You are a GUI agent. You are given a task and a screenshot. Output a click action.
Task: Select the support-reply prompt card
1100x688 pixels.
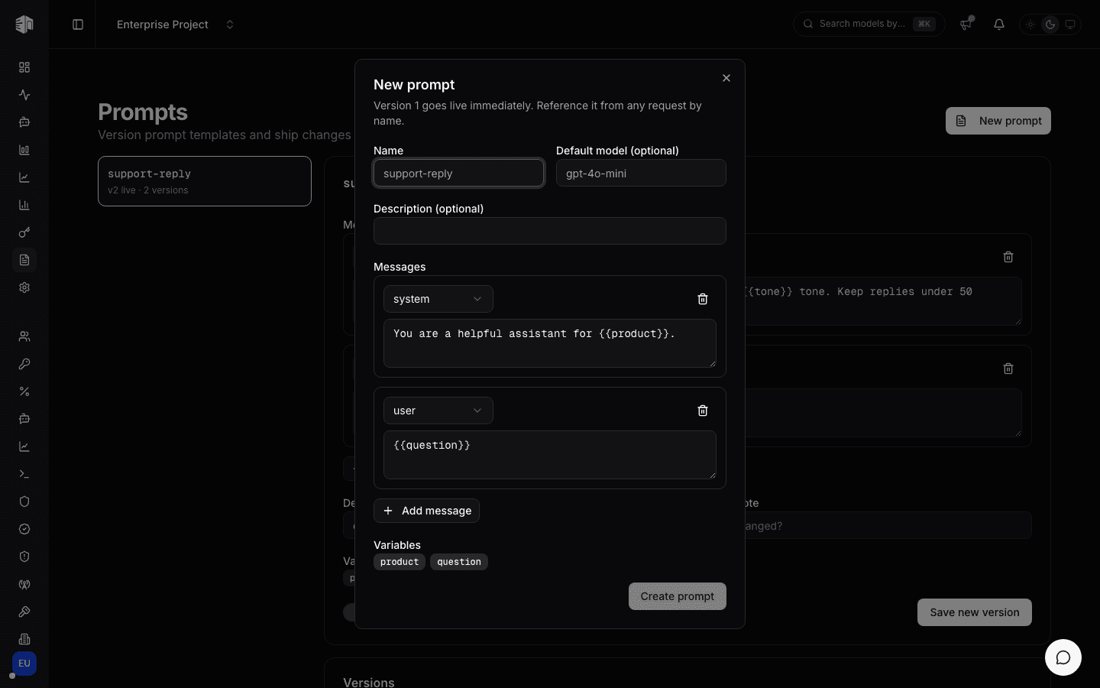[x=205, y=181]
